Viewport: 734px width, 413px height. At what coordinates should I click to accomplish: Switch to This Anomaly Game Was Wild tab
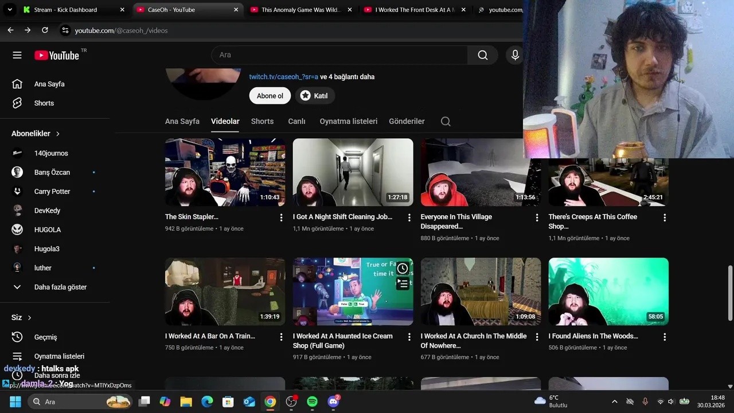tap(302, 10)
